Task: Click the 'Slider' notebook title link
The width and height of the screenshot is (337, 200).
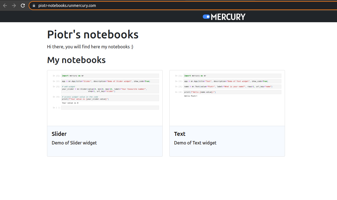Action: (59, 134)
